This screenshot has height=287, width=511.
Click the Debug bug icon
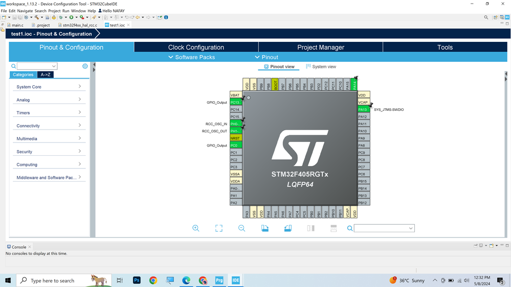[x=61, y=17]
